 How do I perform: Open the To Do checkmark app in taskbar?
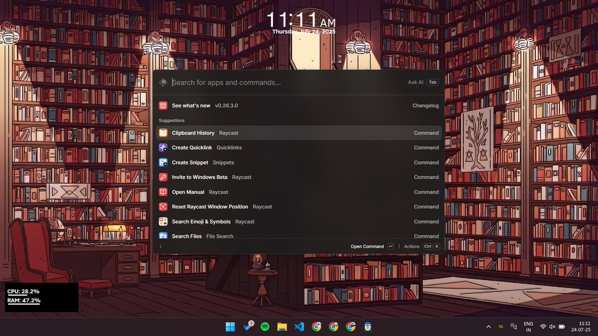(248, 327)
